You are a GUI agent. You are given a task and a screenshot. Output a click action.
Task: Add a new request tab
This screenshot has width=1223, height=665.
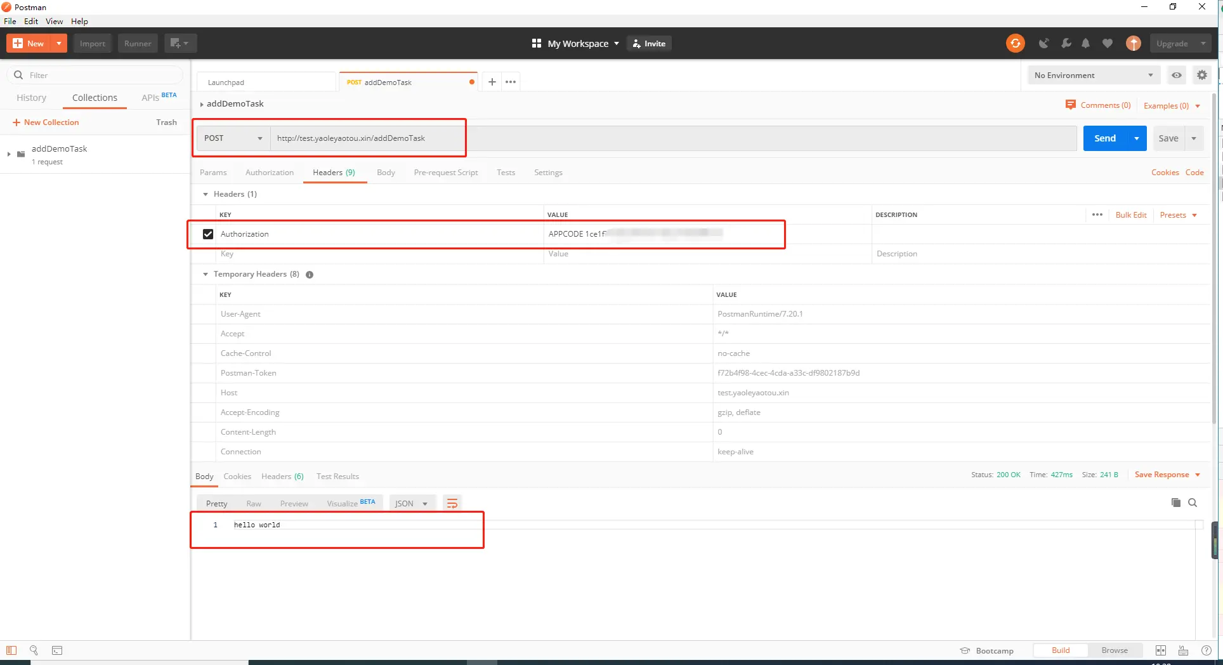[x=492, y=82]
